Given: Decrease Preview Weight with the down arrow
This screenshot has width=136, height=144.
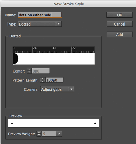Looking at the screenshot, I should tap(39, 135).
